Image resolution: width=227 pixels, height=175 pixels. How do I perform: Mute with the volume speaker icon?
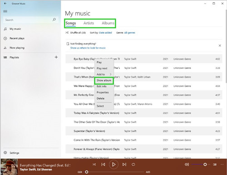(187, 164)
